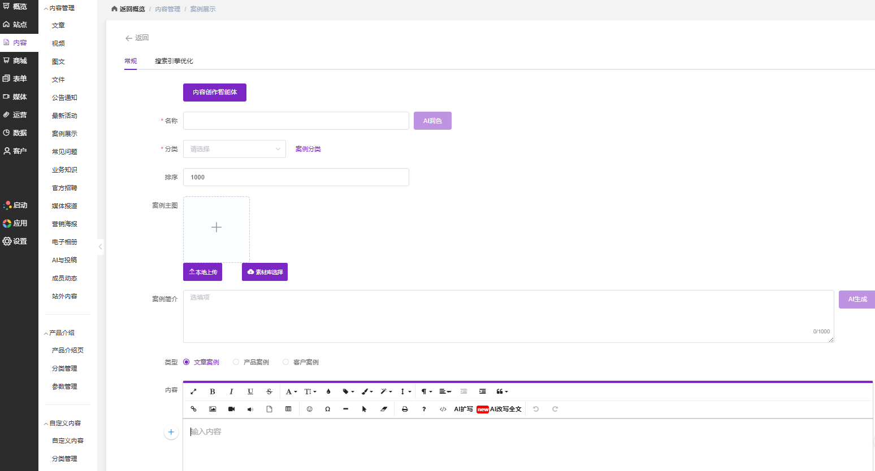Insert a table into the editor
This screenshot has height=471, width=875.
288,409
